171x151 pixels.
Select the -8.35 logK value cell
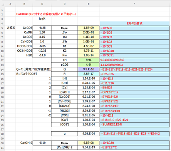pyautogui.click(x=42, y=28)
